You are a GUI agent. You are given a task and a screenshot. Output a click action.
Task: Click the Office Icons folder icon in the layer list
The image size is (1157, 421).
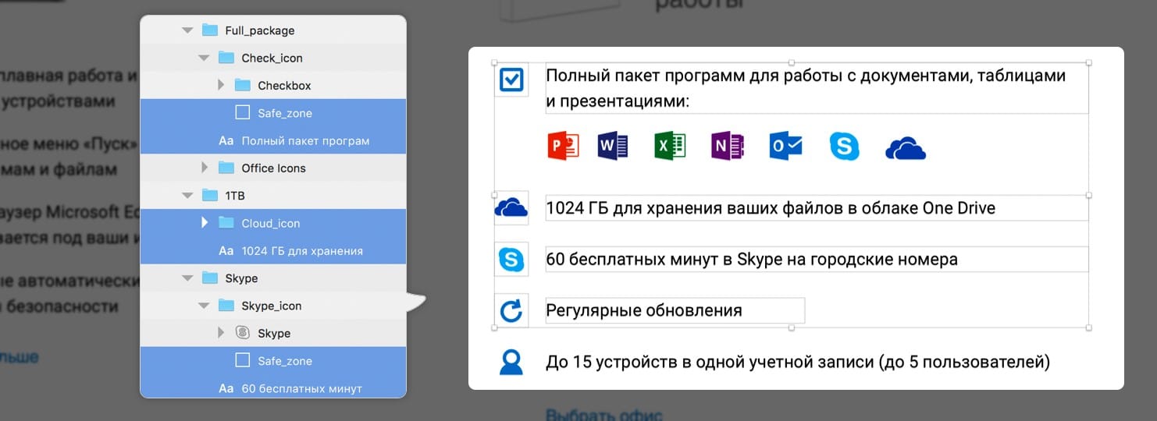[226, 168]
